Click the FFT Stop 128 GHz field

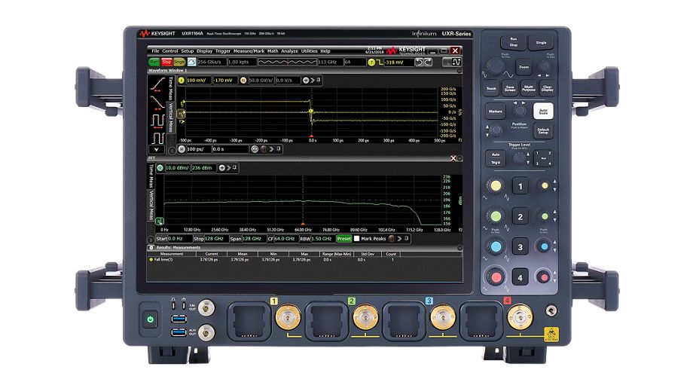[x=217, y=238]
